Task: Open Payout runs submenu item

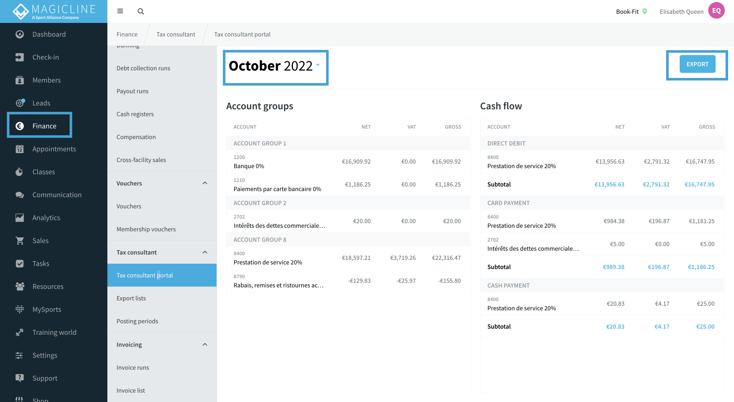Action: [162, 91]
